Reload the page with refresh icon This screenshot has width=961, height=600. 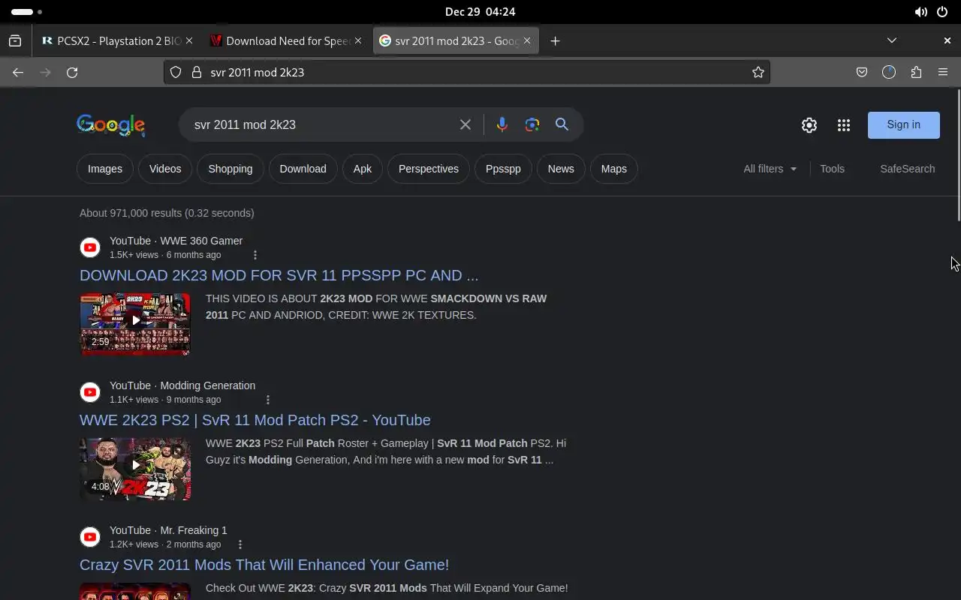click(x=72, y=72)
